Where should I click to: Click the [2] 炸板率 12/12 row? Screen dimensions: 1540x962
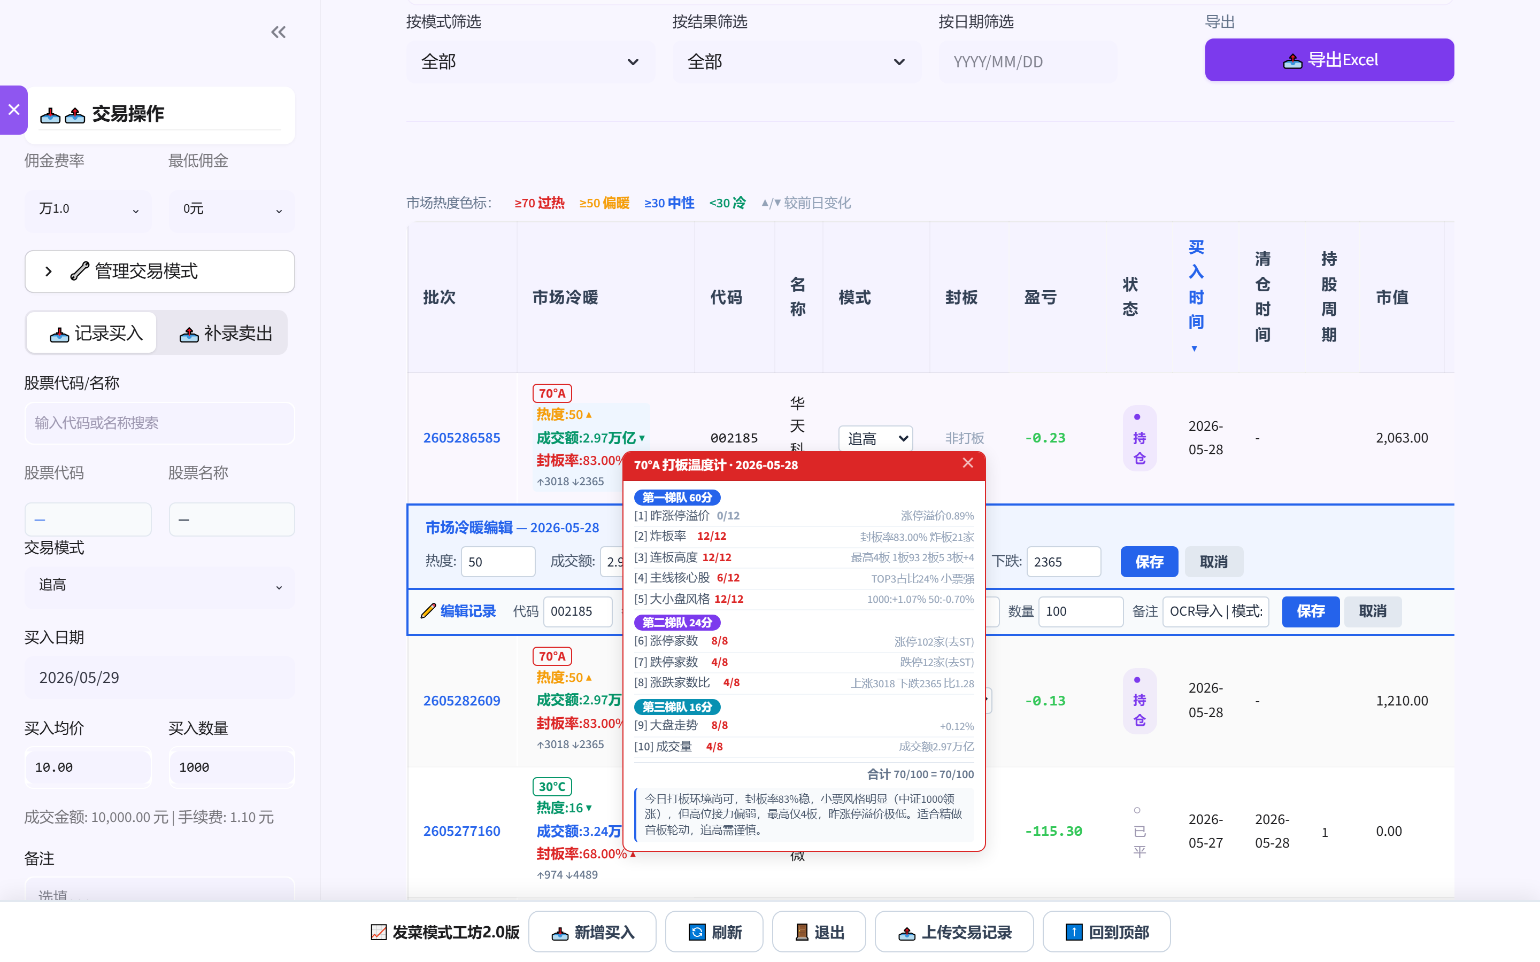pos(804,537)
